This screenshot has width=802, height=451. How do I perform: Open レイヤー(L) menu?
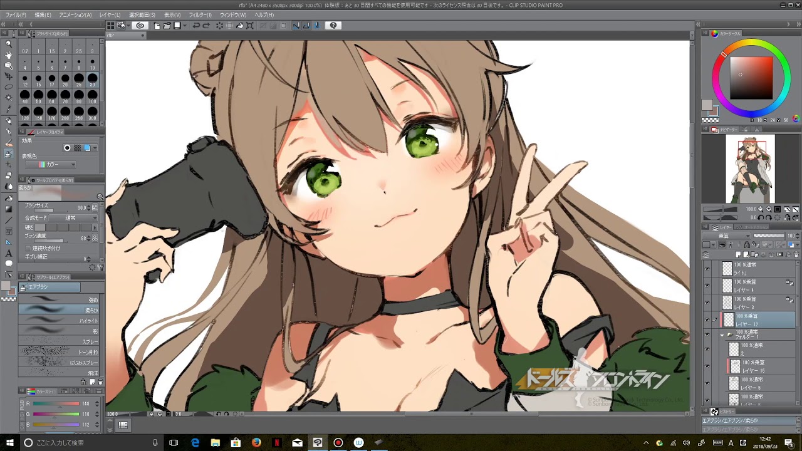[x=110, y=14]
